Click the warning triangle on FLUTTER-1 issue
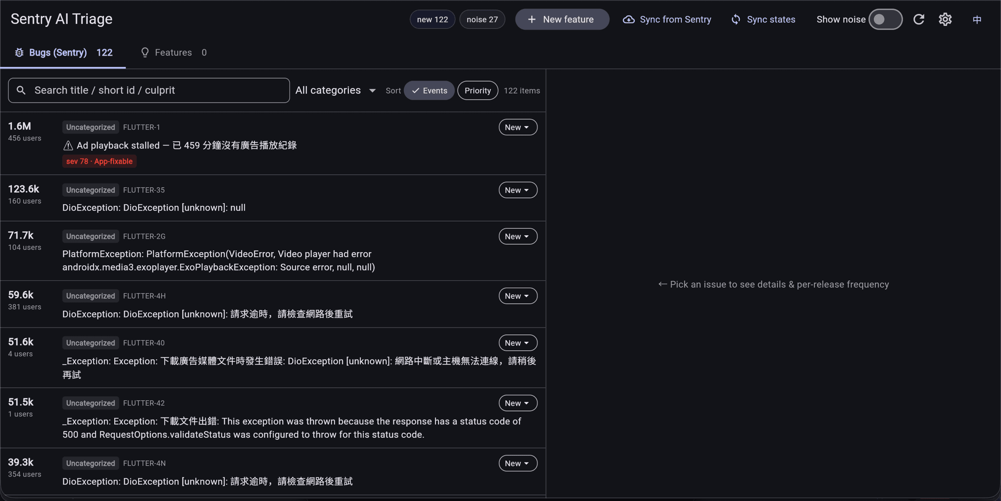This screenshot has height=501, width=1001. [x=68, y=146]
